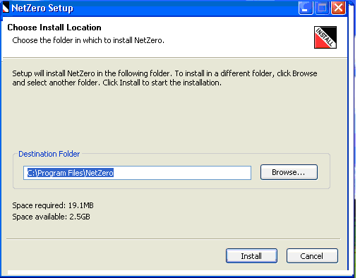Click the red and black INSTALL logo
Screen dimensions: 360x278
coord(325,37)
